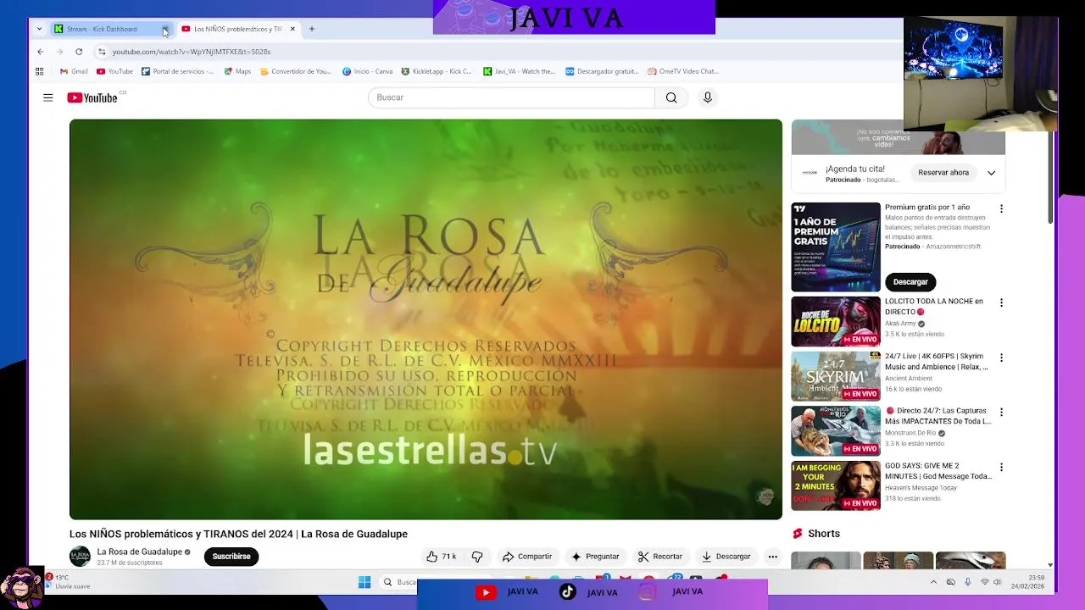Open La Rosa de Guadalupe channel name link

(140, 552)
